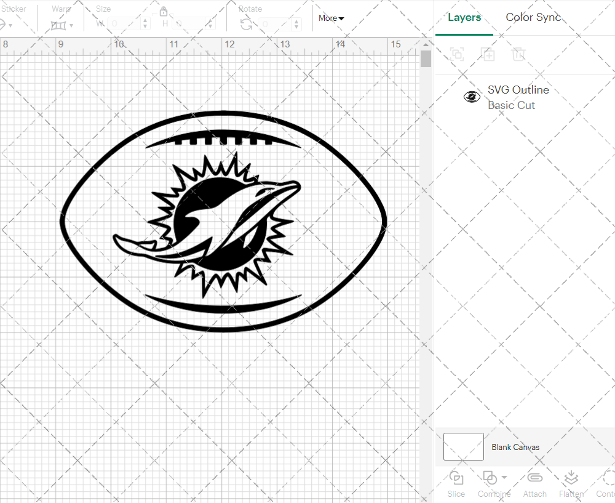Click the vertical scrollbar up arrow
This screenshot has width=615, height=503.
426,44
